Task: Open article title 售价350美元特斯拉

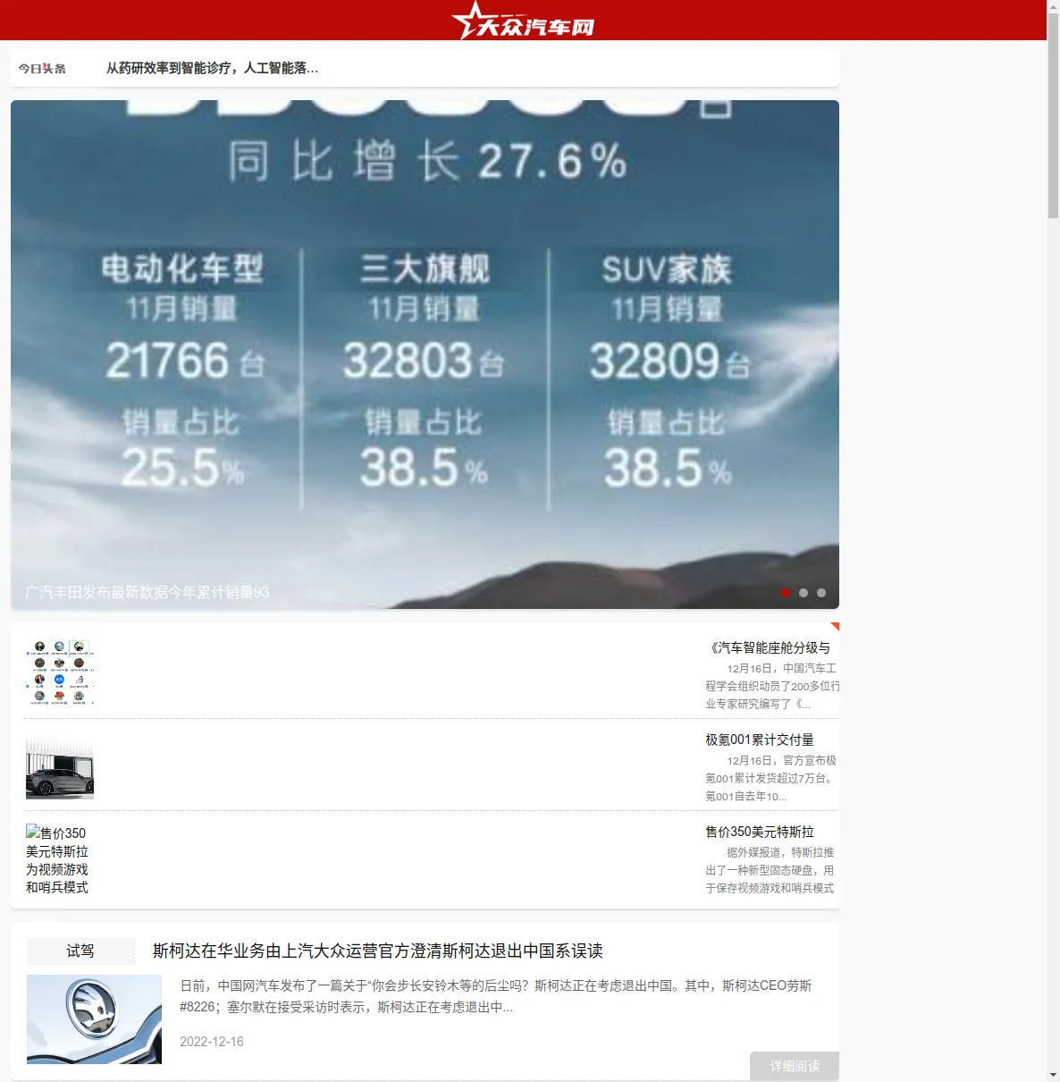Action: pyautogui.click(x=760, y=832)
